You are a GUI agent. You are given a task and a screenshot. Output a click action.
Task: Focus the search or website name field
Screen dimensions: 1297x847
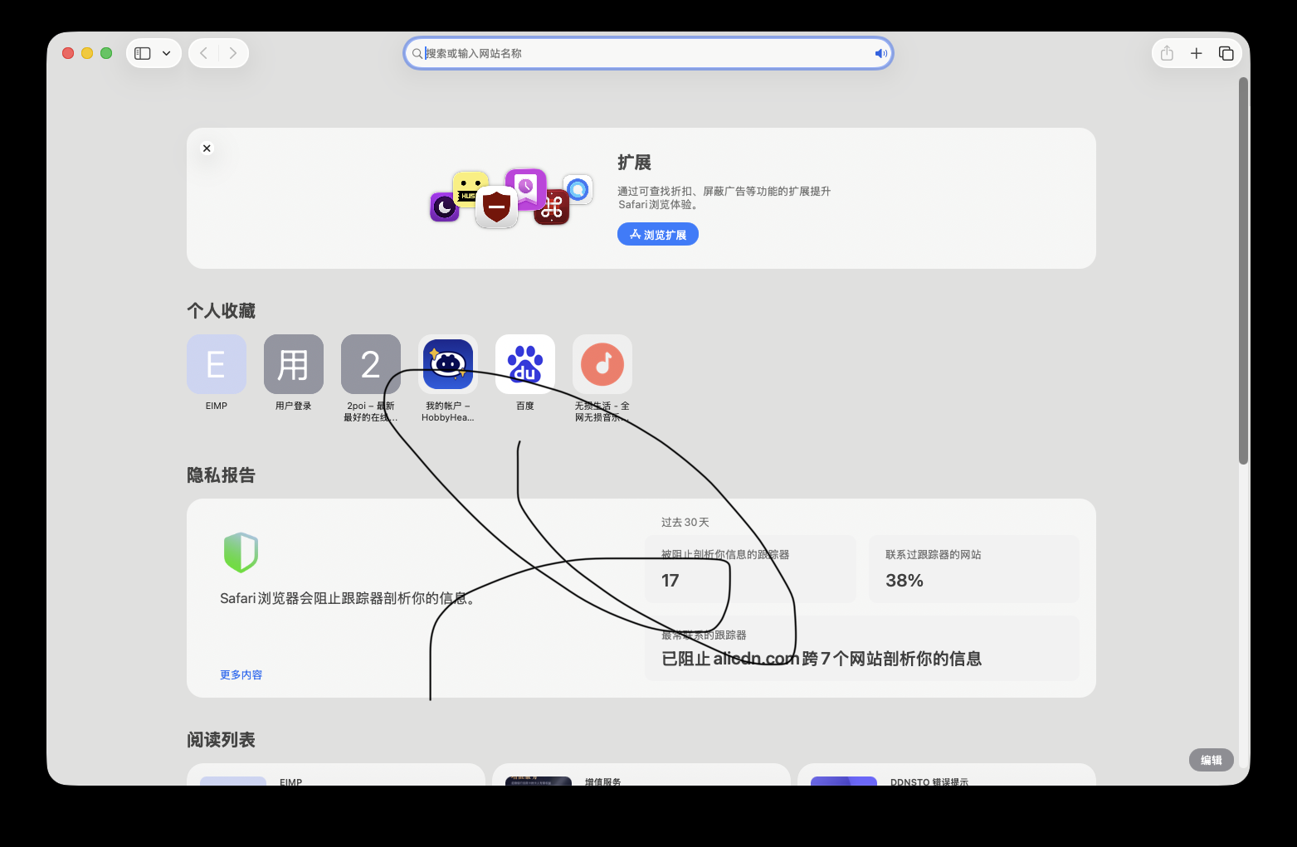[648, 53]
